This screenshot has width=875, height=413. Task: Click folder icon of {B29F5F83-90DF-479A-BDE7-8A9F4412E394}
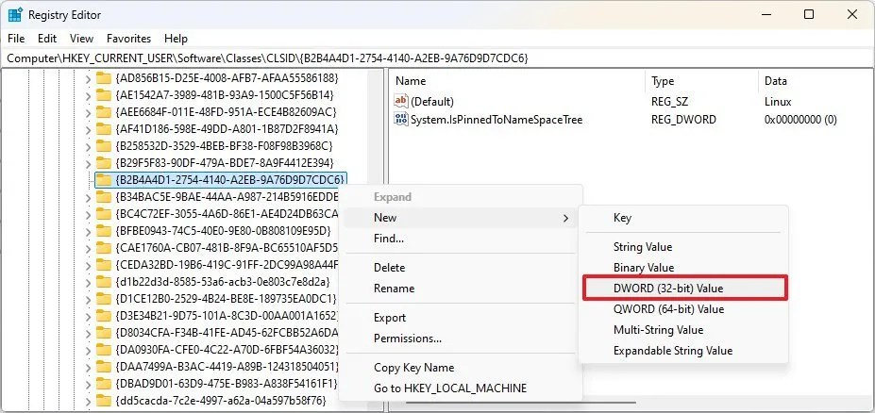[x=103, y=163]
